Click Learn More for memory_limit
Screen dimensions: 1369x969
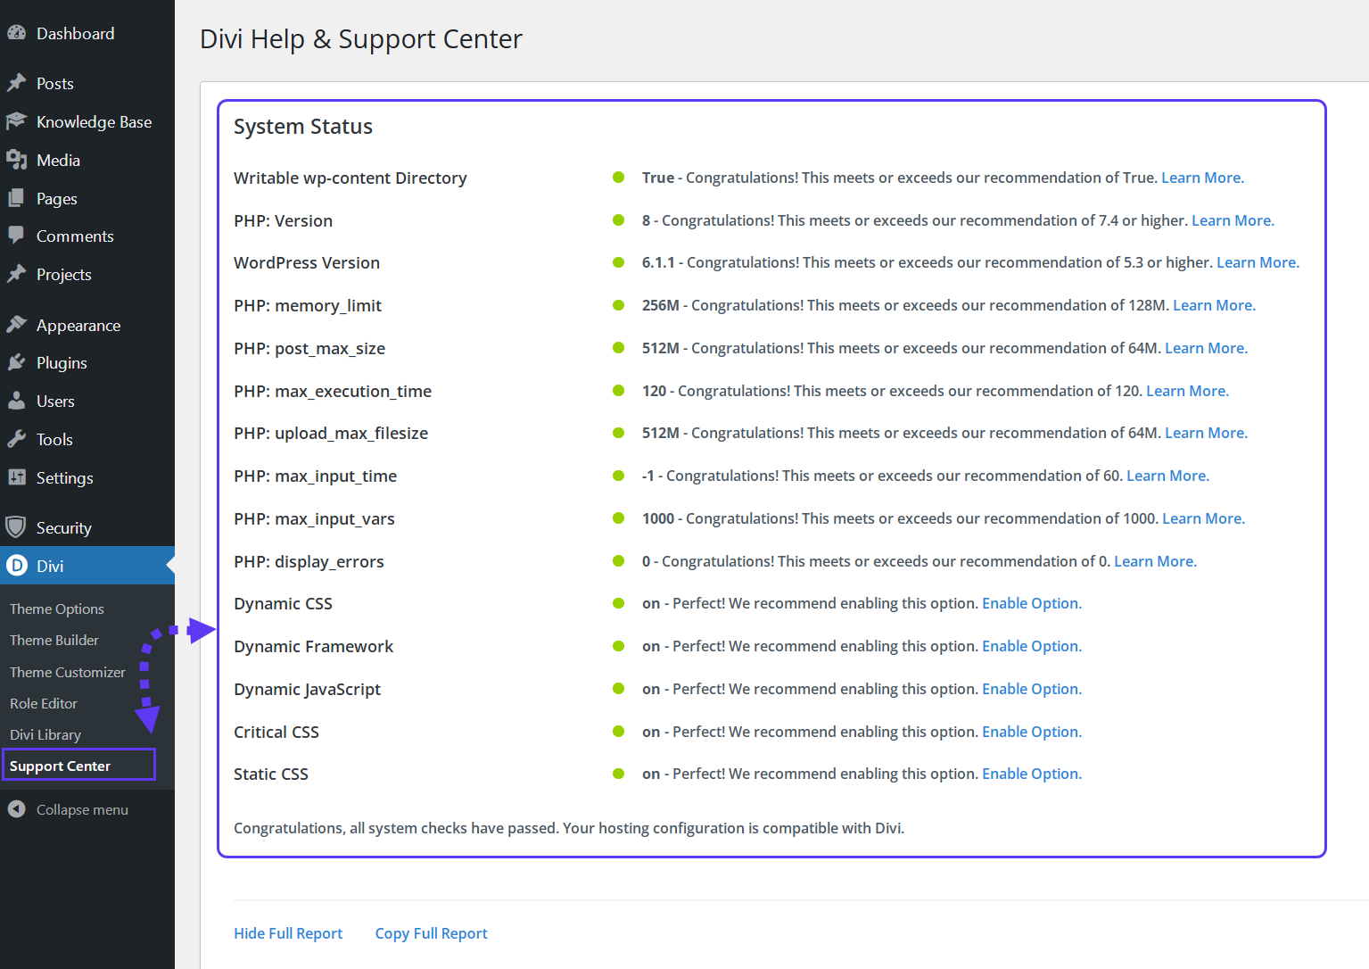1214,305
